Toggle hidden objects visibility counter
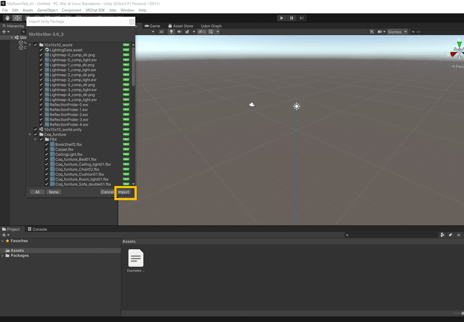 [202, 32]
